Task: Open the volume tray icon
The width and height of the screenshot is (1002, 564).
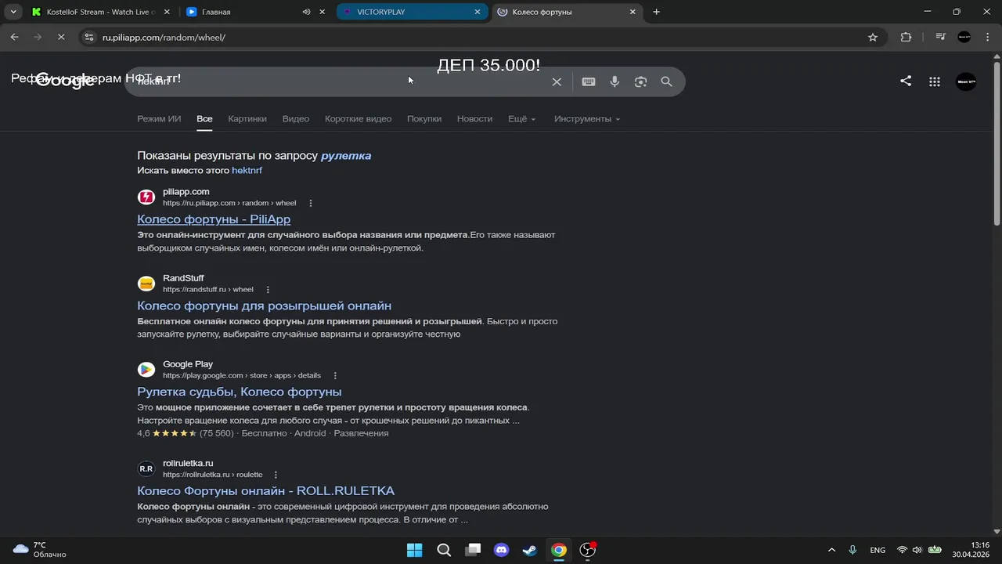Action: pyautogui.click(x=917, y=550)
